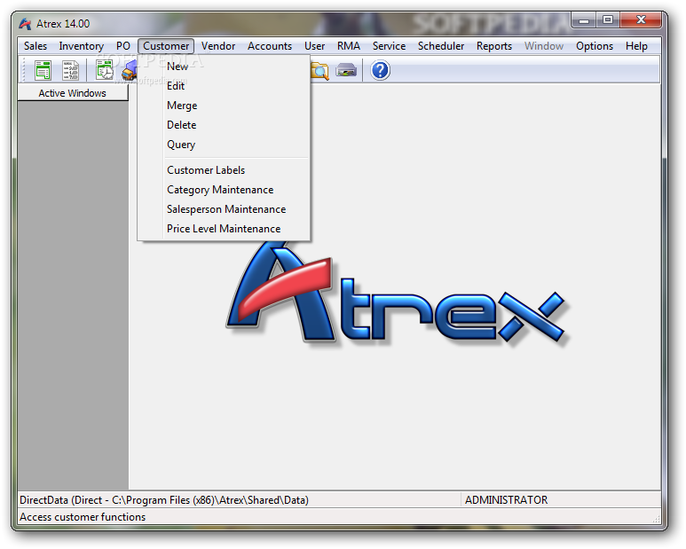The height and width of the screenshot is (549, 686).
Task: Choose Edit from the Customer menu
Action: point(224,86)
